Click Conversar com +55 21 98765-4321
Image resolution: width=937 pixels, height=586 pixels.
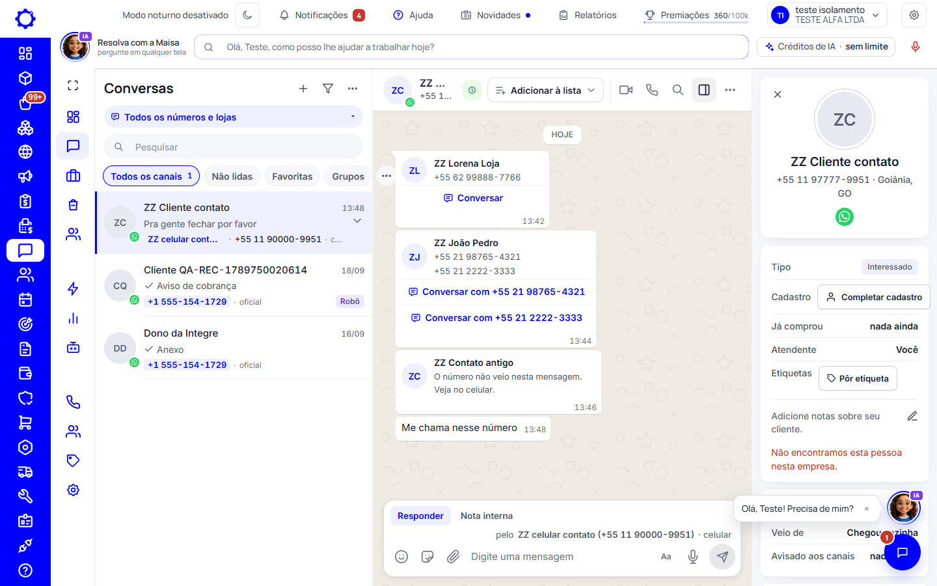(496, 292)
